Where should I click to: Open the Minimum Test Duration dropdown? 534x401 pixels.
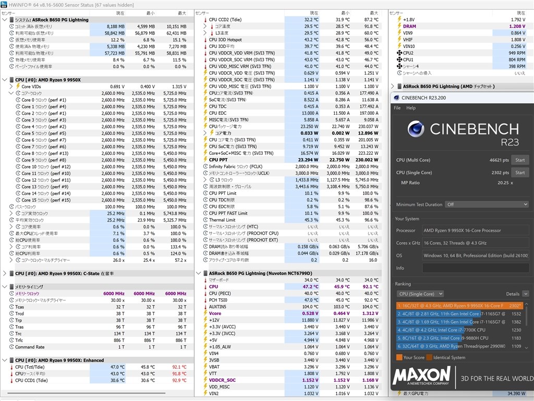487,204
